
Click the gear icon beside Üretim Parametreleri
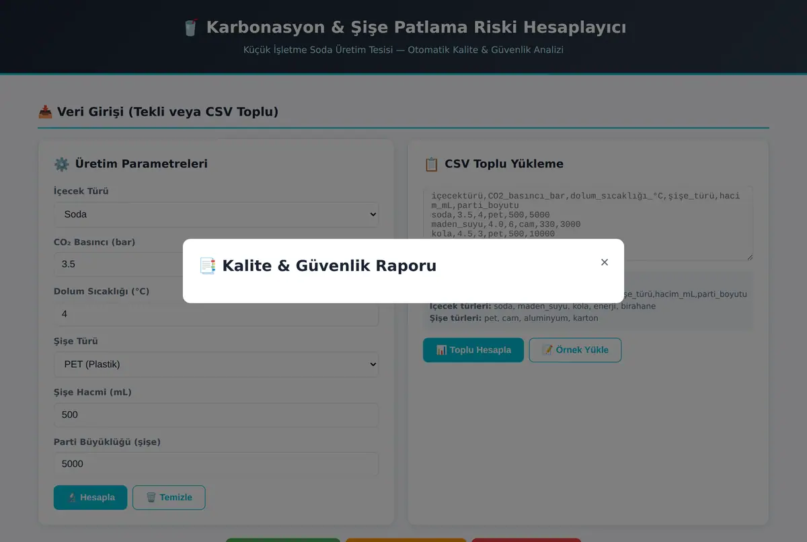(x=61, y=163)
